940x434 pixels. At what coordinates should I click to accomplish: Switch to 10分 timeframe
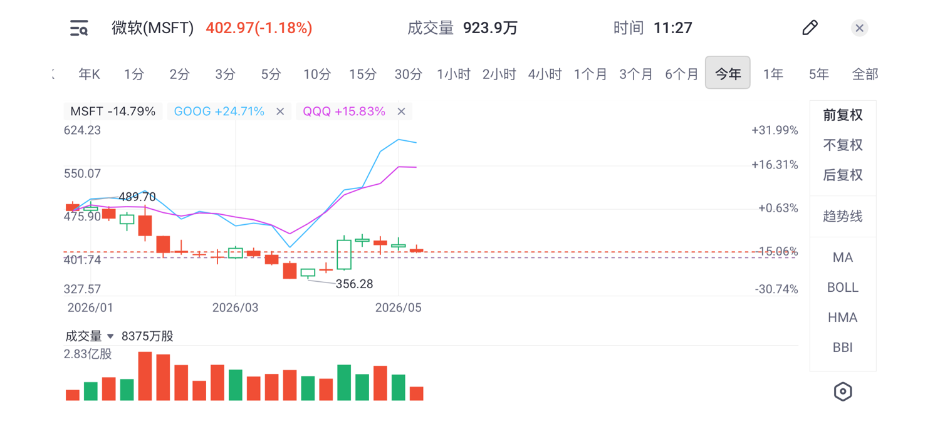point(317,74)
